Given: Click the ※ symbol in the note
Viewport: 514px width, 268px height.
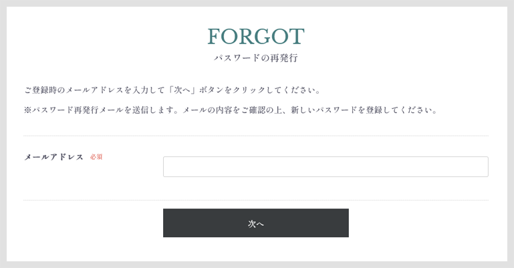Looking at the screenshot, I should tap(27, 110).
